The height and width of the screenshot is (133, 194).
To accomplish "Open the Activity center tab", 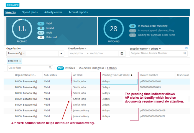I will pos(53,12).
